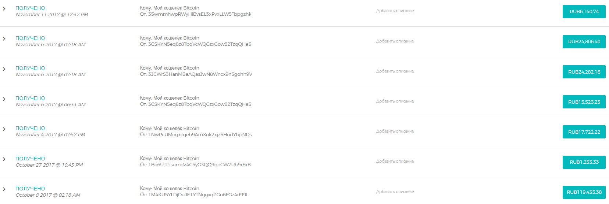
Task: Expand the November 4 2017 transaction chevron
Action: tap(4, 129)
